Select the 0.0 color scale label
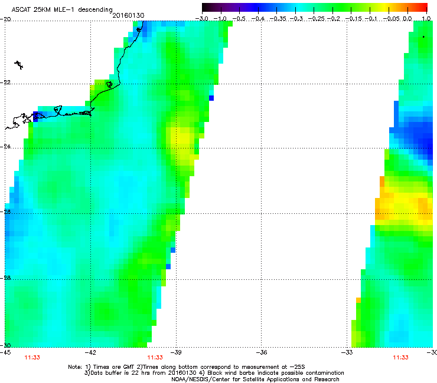Image resolution: width=437 pixels, height=383 pixels. pos(407,19)
